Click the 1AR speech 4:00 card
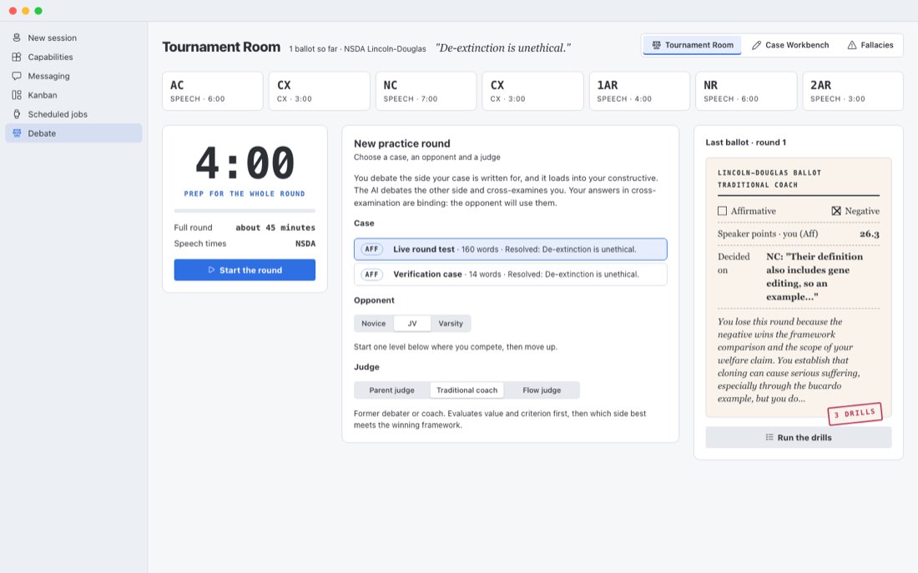This screenshot has width=918, height=573. 639,91
